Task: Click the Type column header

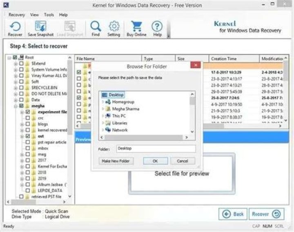Action: [x=158, y=59]
